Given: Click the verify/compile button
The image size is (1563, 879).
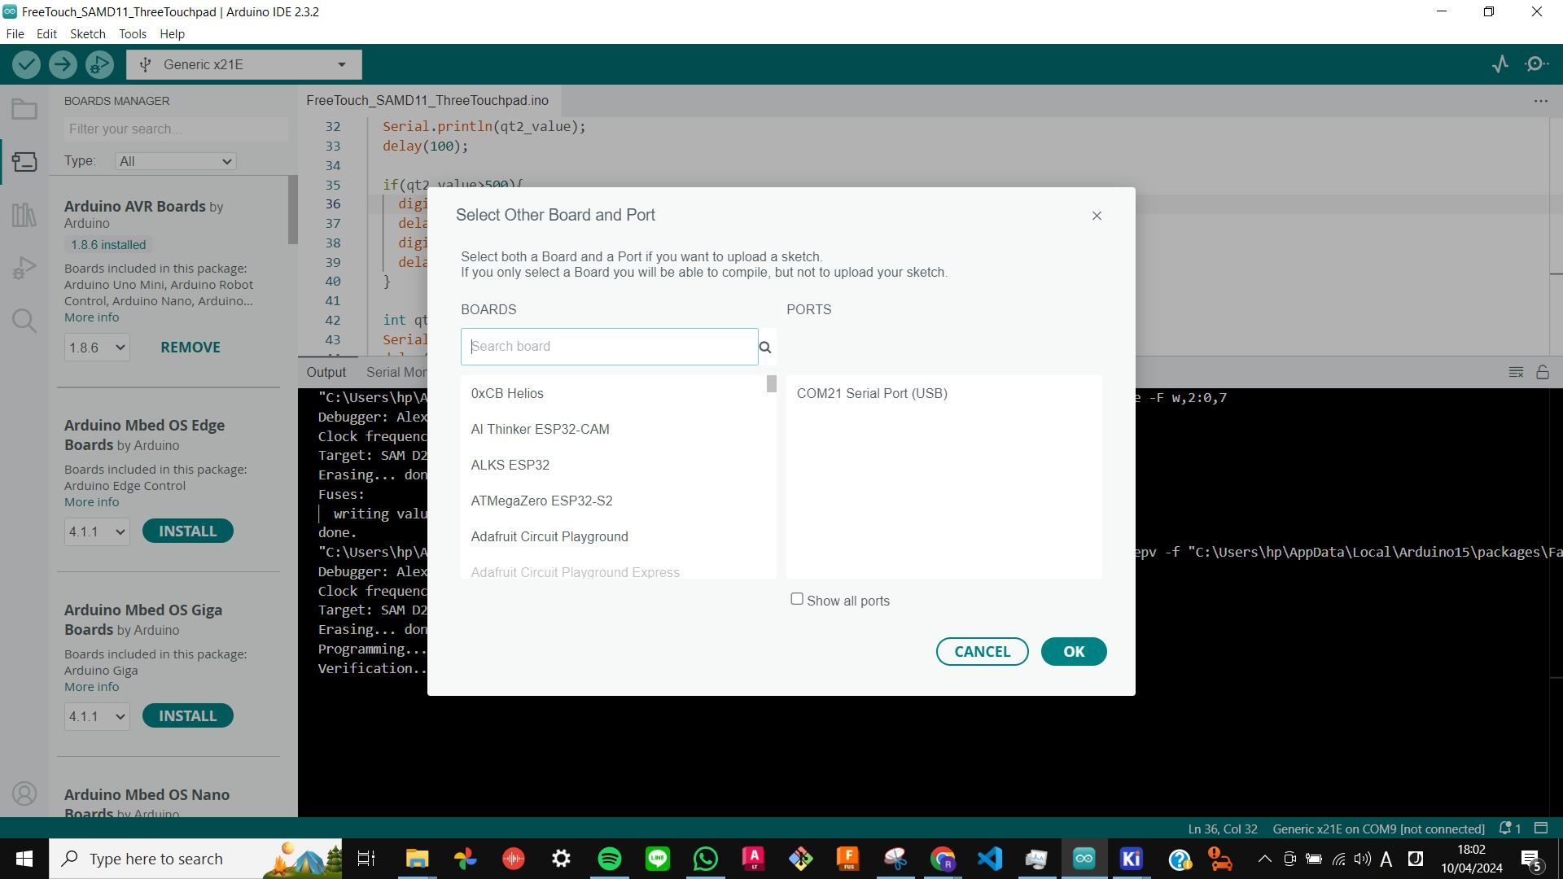Looking at the screenshot, I should (x=26, y=64).
